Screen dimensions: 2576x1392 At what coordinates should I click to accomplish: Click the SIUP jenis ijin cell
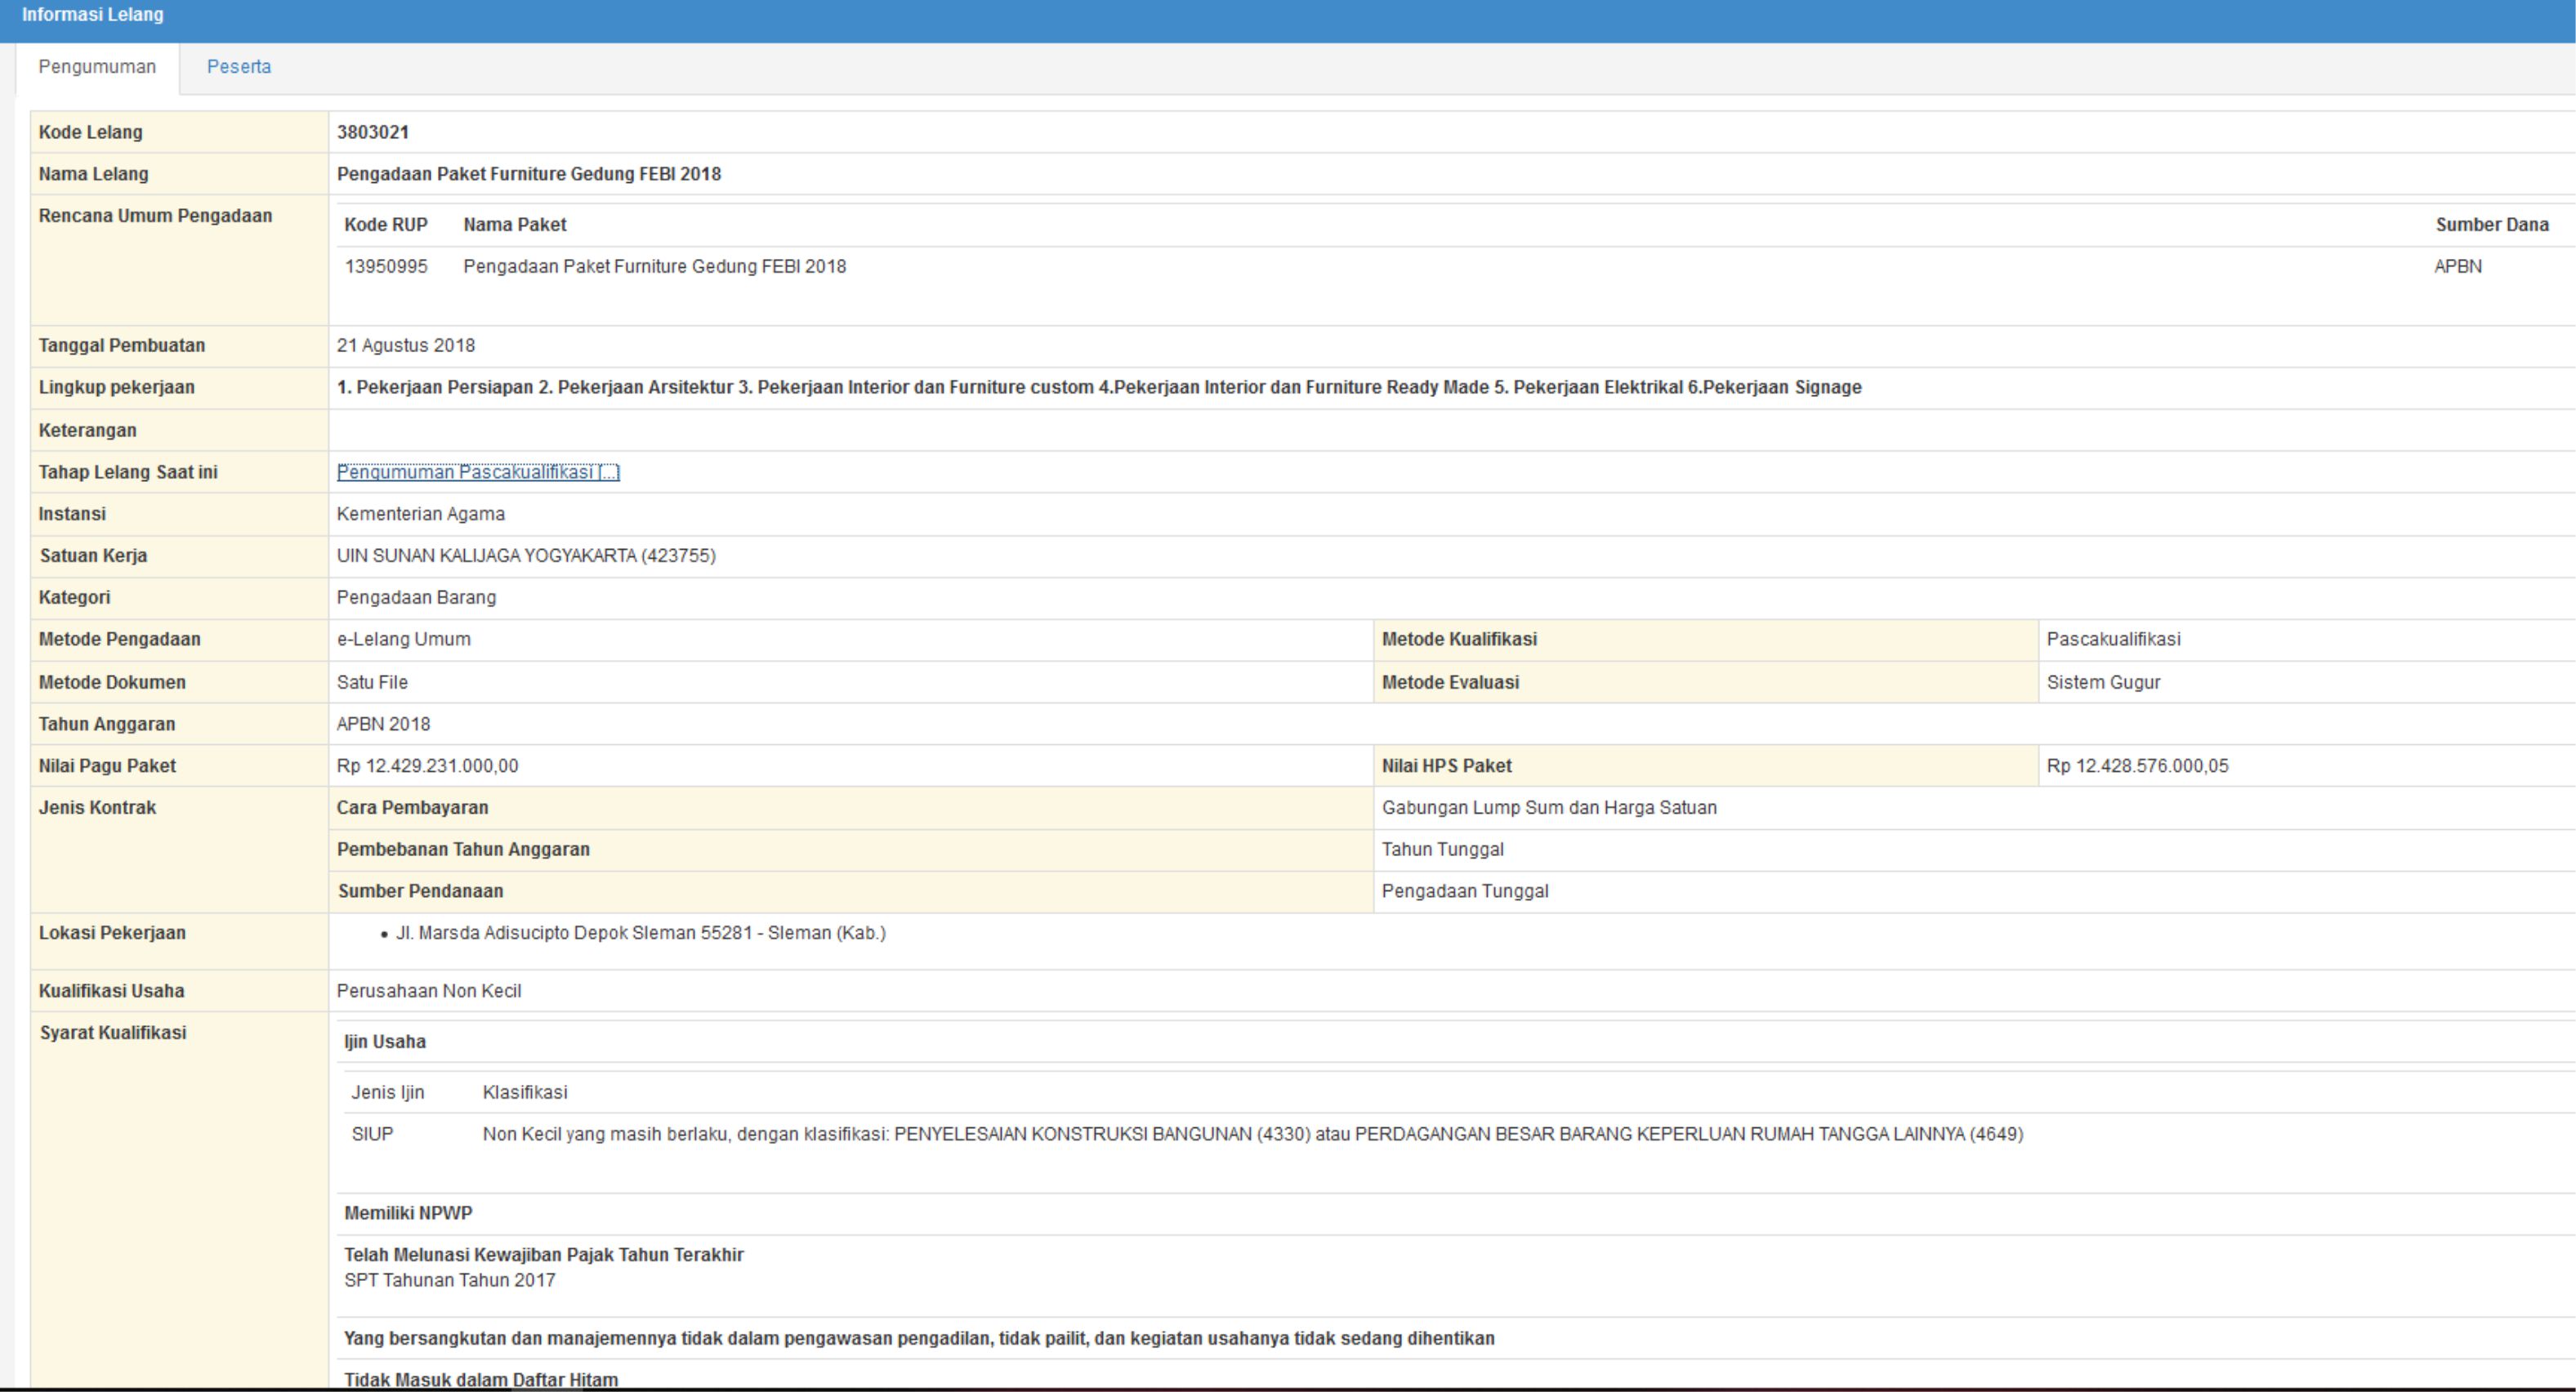click(x=372, y=1134)
